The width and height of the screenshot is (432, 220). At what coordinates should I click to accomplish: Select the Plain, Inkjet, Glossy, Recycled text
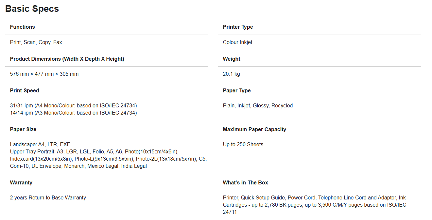point(258,106)
